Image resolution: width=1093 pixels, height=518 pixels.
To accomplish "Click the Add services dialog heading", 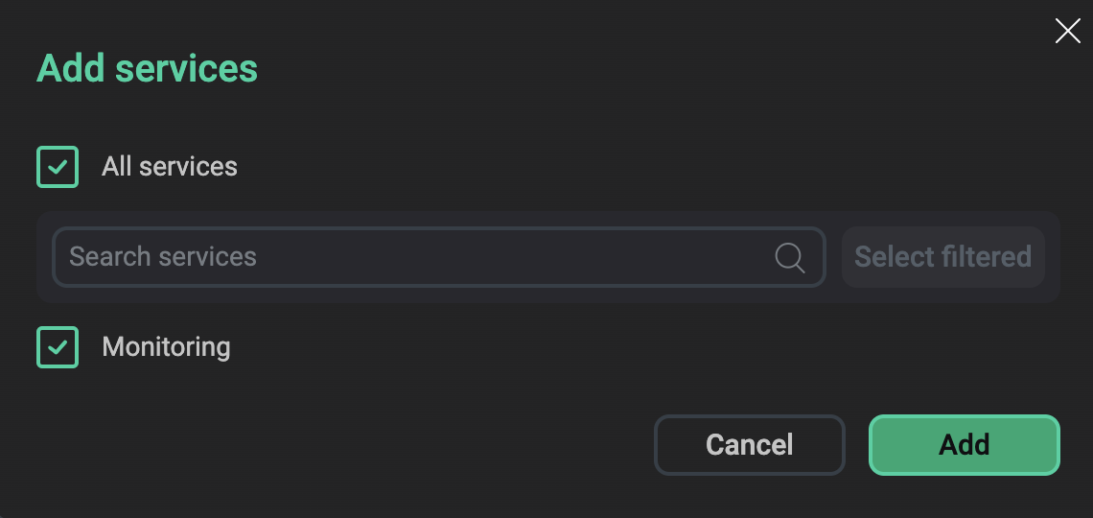I will click(x=147, y=69).
